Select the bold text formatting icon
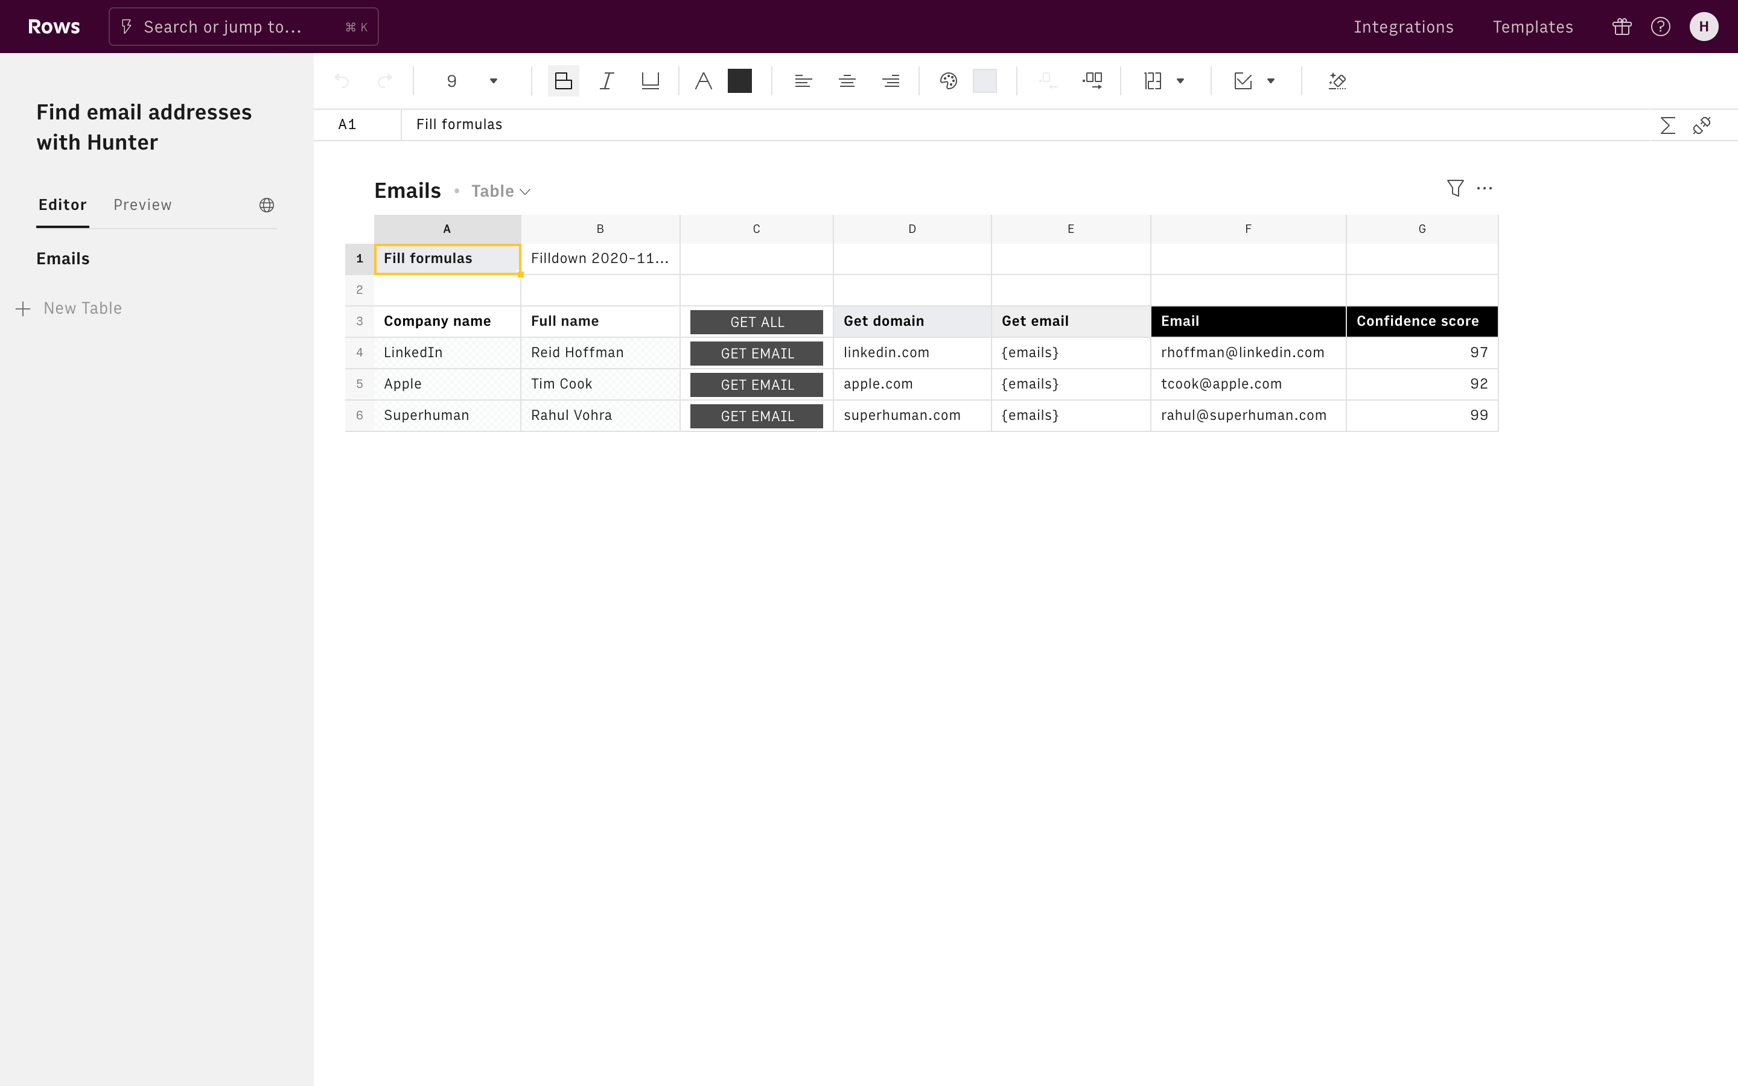Image resolution: width=1738 pixels, height=1086 pixels. 563,80
